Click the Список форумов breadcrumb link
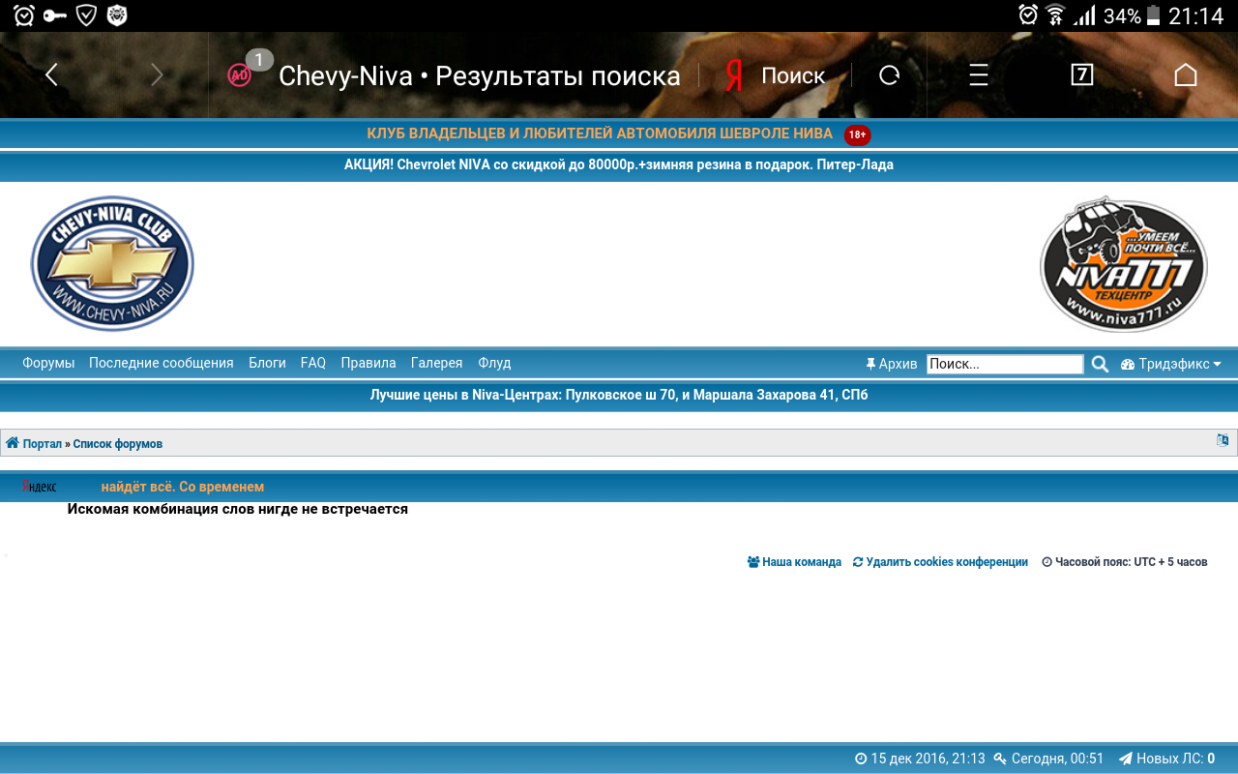The image size is (1238, 774). (x=117, y=444)
